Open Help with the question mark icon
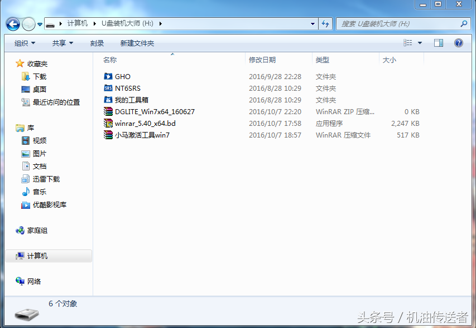Image resolution: width=476 pixels, height=328 pixels. [x=458, y=43]
